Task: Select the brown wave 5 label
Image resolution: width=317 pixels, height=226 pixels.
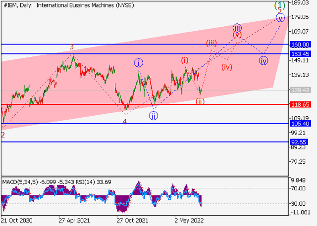Action: click(x=279, y=10)
